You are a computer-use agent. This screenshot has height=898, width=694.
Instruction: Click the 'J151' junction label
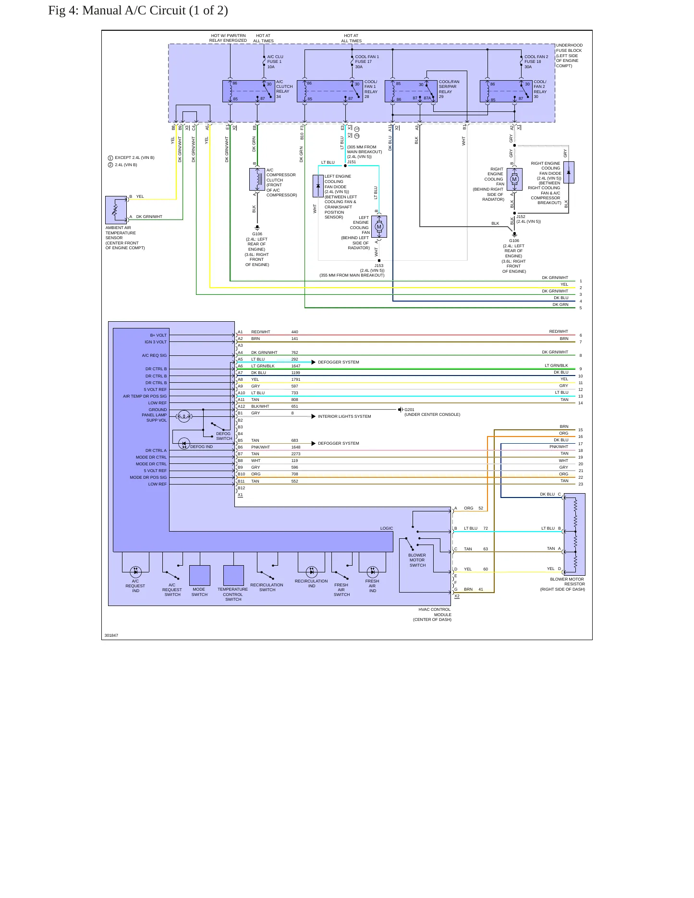[x=352, y=162]
